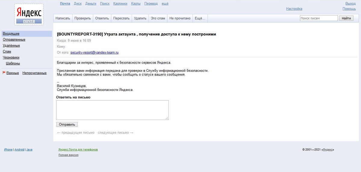Click the Отправить send button
361x172 pixels.
pyautogui.click(x=67, y=124)
